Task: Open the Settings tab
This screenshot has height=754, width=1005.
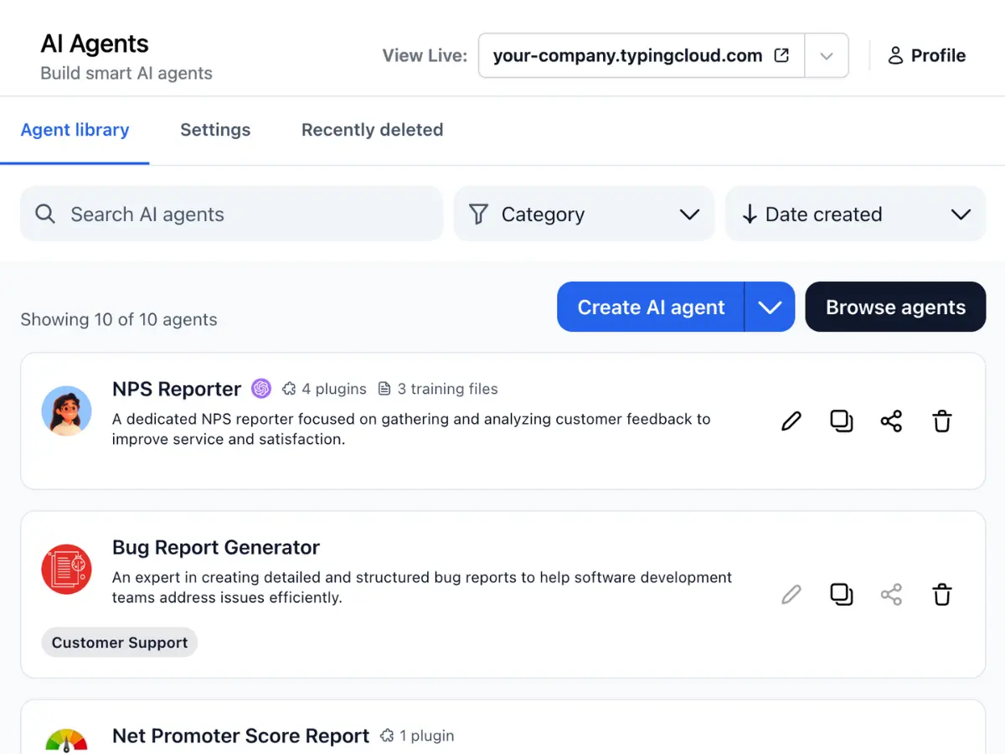Action: [x=215, y=130]
